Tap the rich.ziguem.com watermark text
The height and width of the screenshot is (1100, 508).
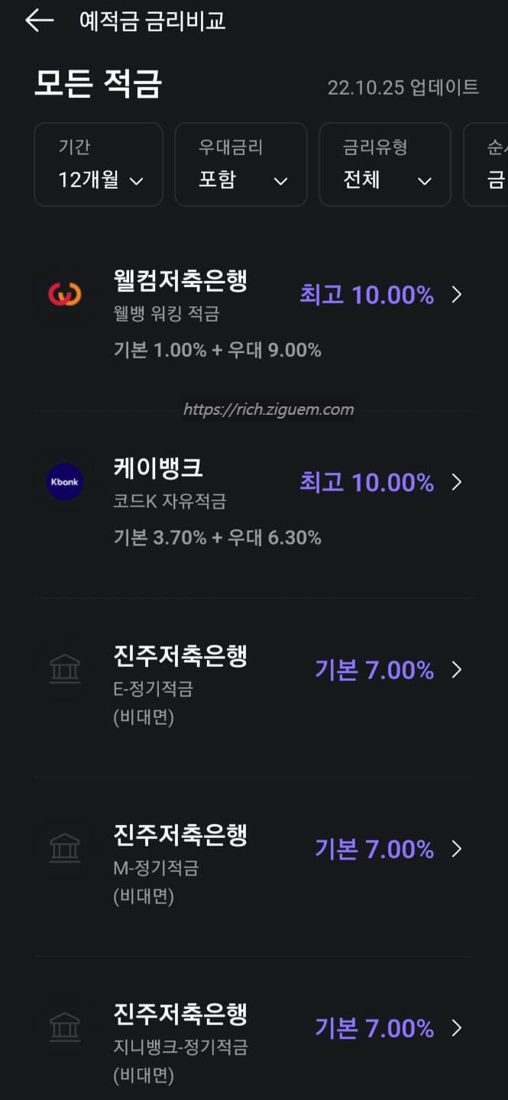pyautogui.click(x=268, y=409)
